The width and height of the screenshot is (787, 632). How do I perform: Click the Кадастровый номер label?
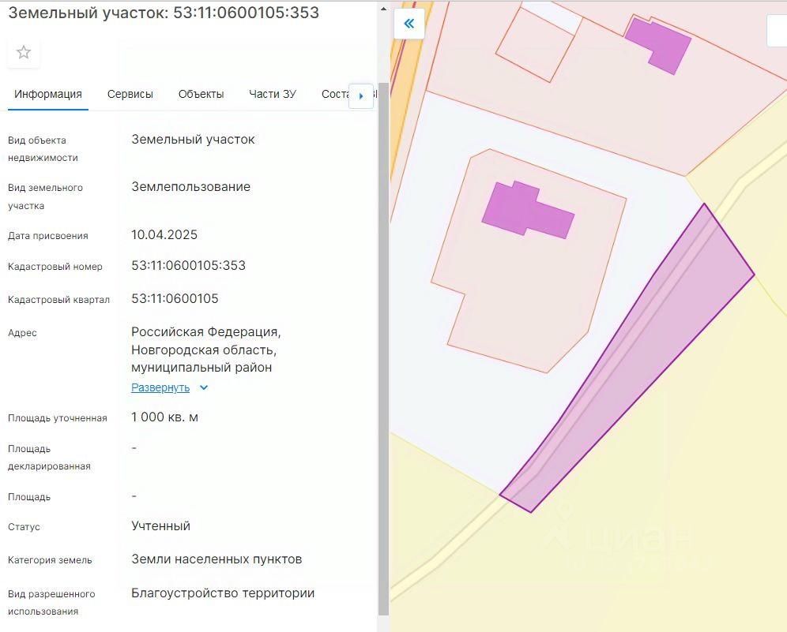point(55,267)
